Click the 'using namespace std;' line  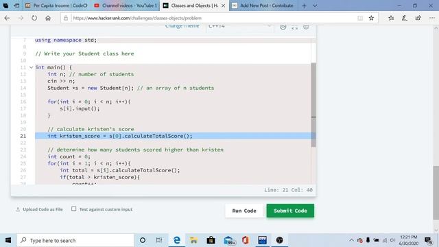point(66,40)
